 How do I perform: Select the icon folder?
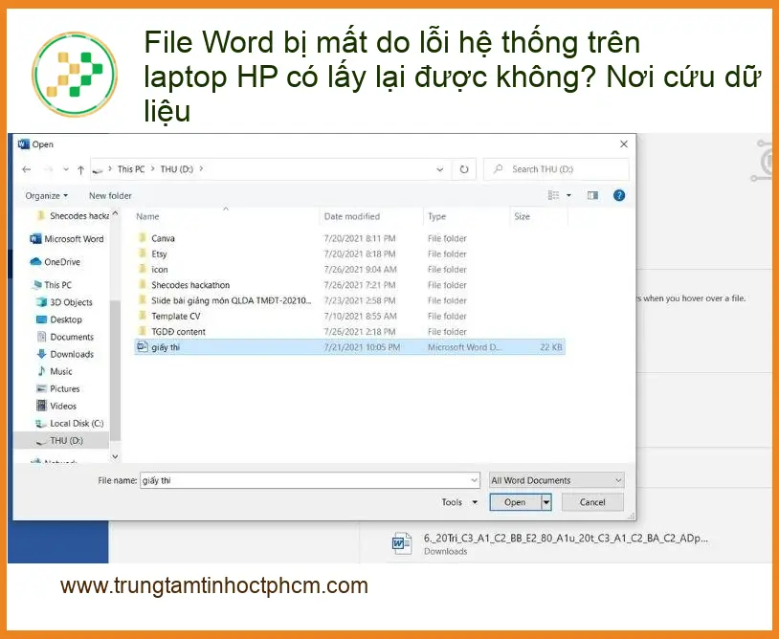349,270
